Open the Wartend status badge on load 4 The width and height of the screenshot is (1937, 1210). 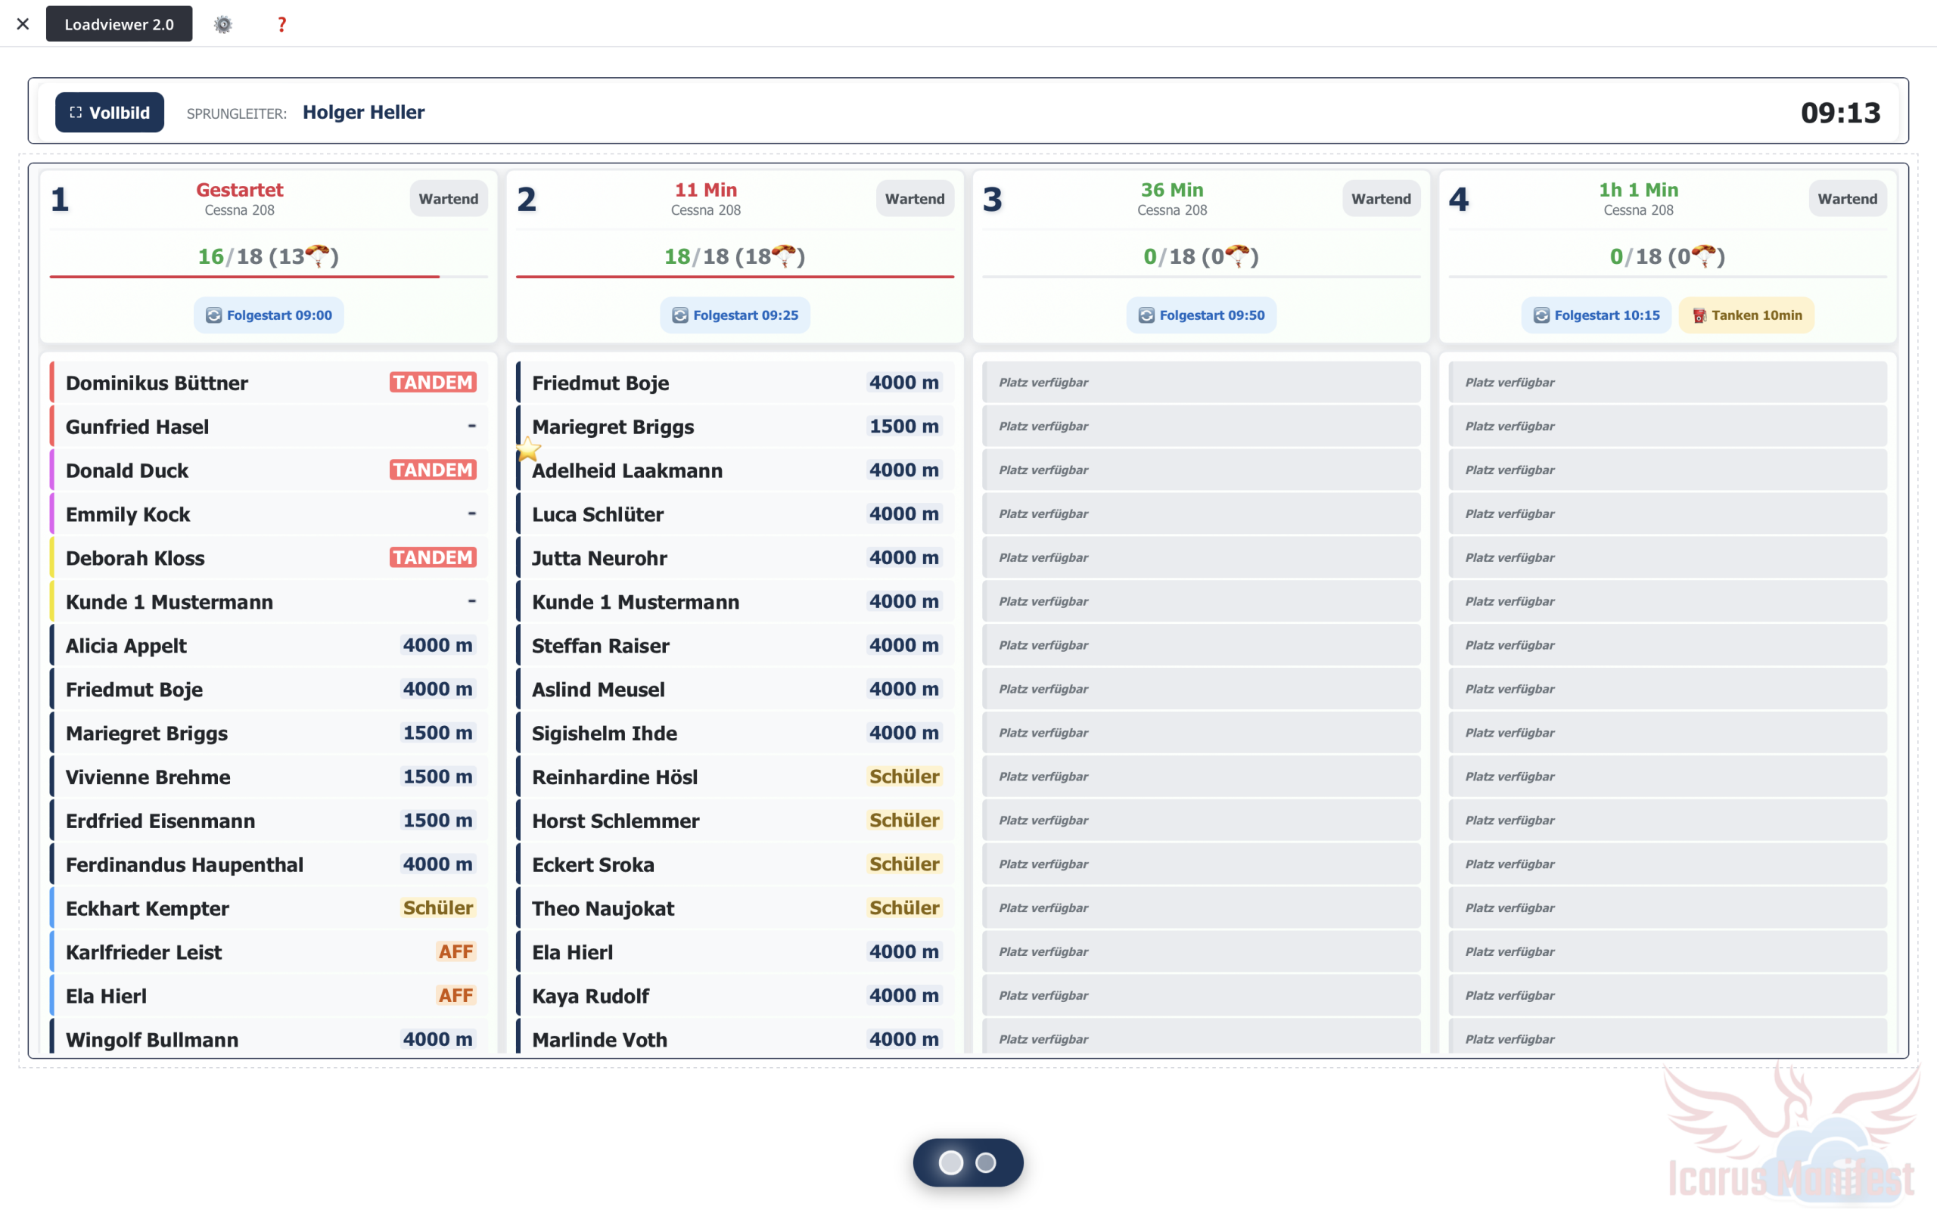click(x=1846, y=198)
